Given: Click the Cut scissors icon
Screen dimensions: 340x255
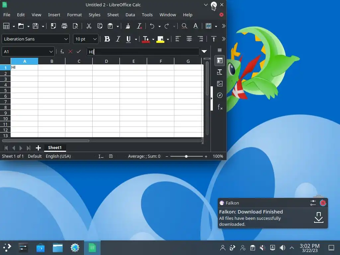Looking at the screenshot, I should point(89,26).
